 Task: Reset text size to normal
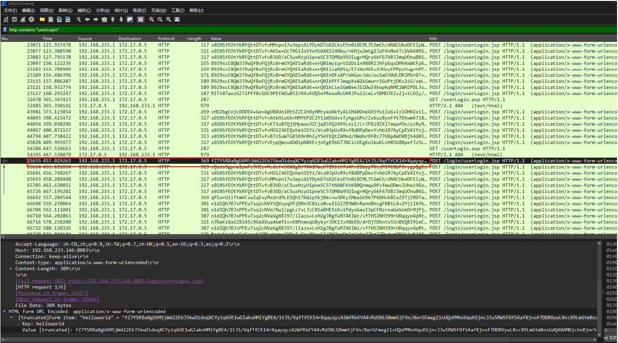(x=168, y=19)
